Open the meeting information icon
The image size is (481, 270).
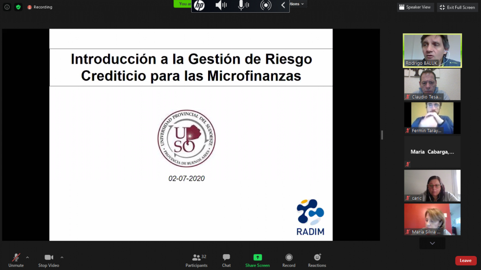[7, 7]
